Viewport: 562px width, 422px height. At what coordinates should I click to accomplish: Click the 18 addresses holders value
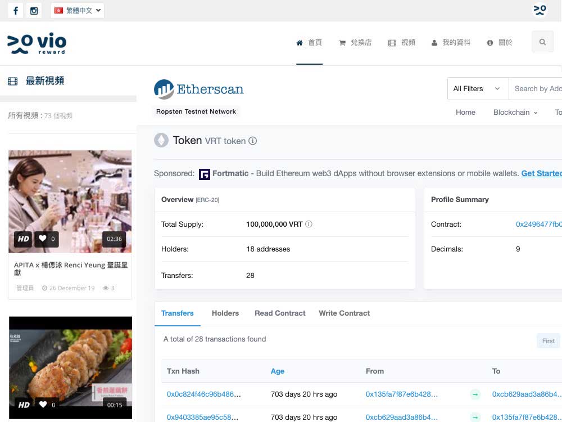pos(268,249)
